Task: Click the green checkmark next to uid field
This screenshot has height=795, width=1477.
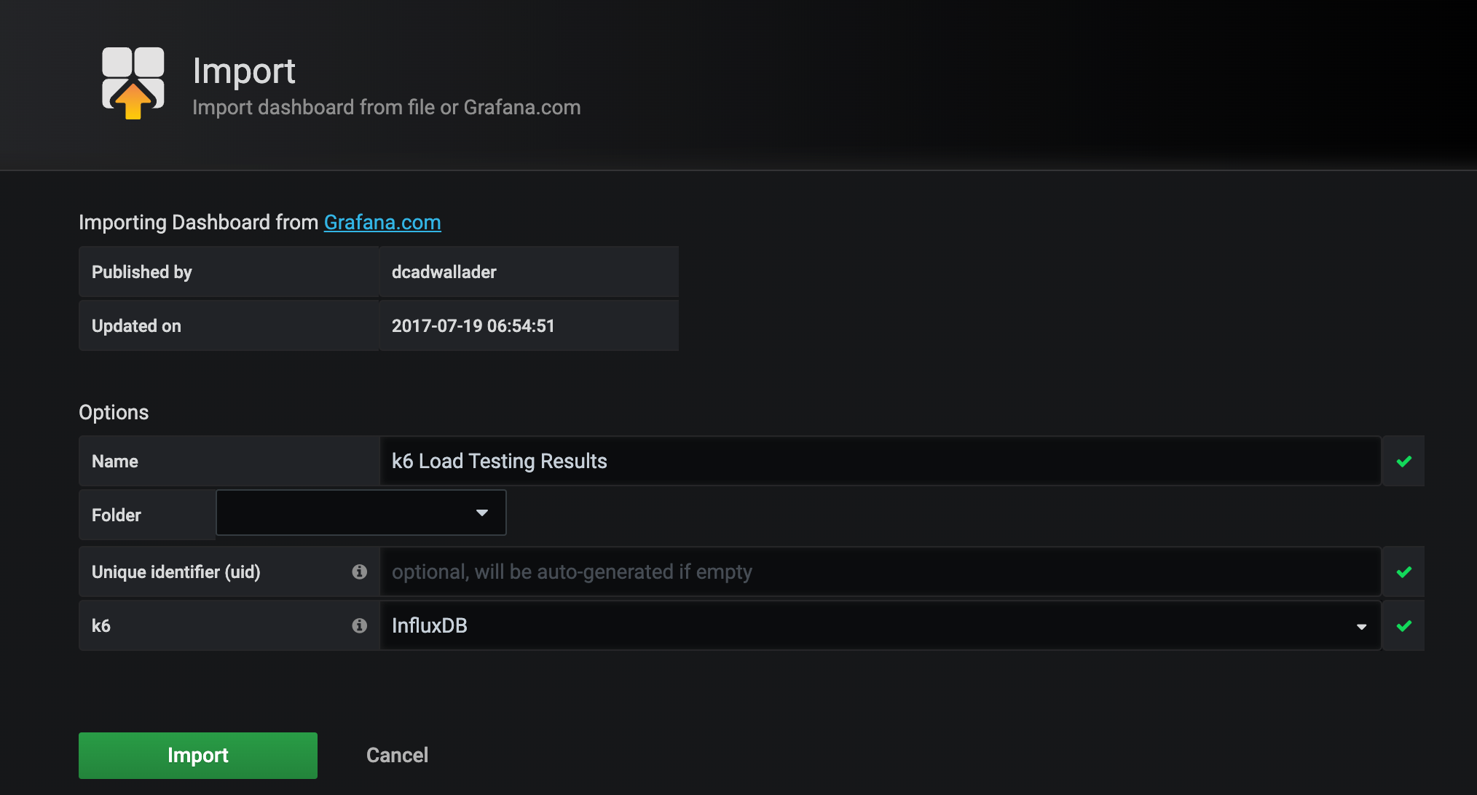Action: pos(1404,571)
